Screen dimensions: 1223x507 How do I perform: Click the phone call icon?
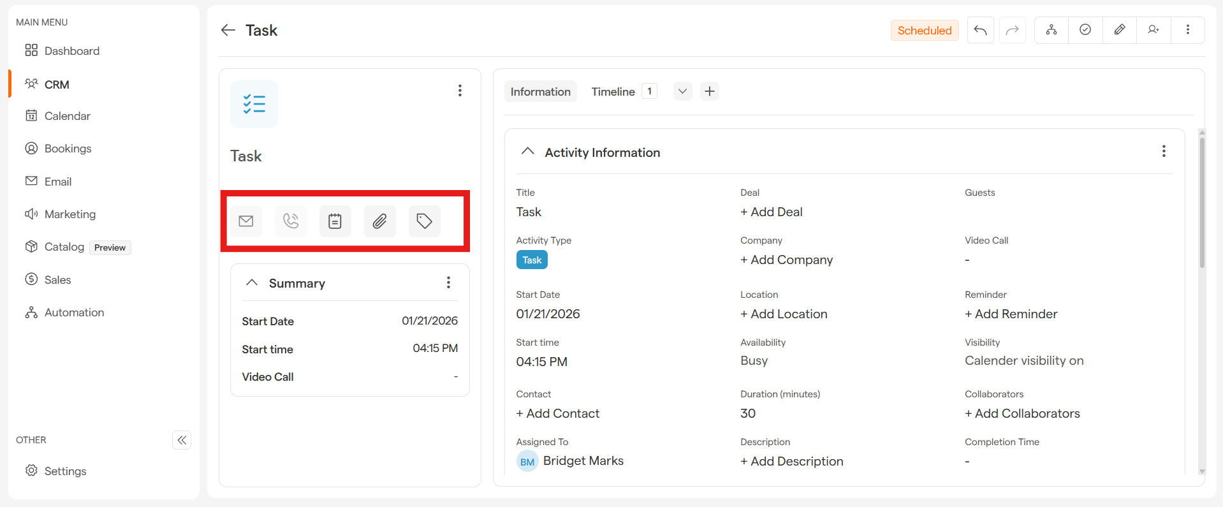[291, 221]
